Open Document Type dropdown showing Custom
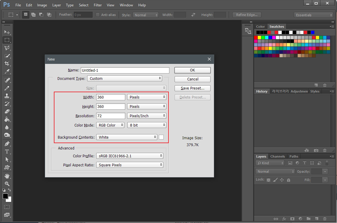This screenshot has width=337, height=223. (125, 79)
